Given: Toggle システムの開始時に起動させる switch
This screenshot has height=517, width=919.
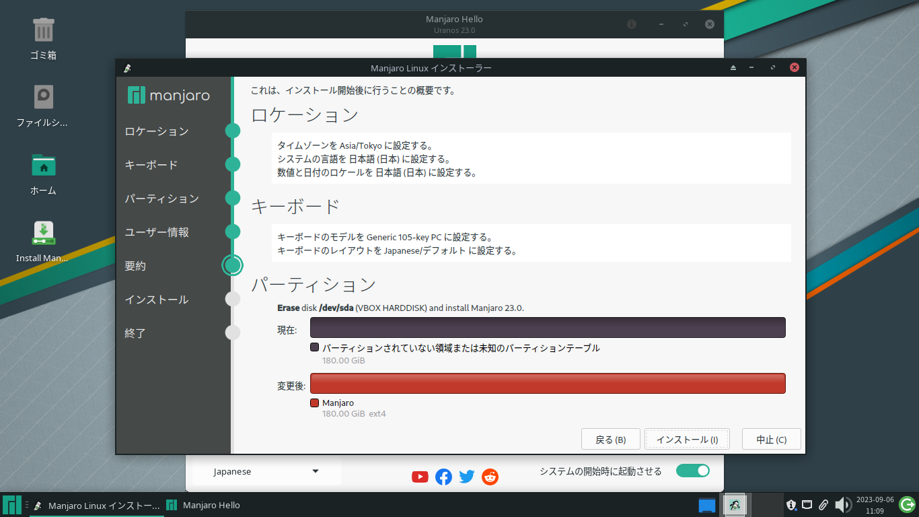Looking at the screenshot, I should pos(693,471).
